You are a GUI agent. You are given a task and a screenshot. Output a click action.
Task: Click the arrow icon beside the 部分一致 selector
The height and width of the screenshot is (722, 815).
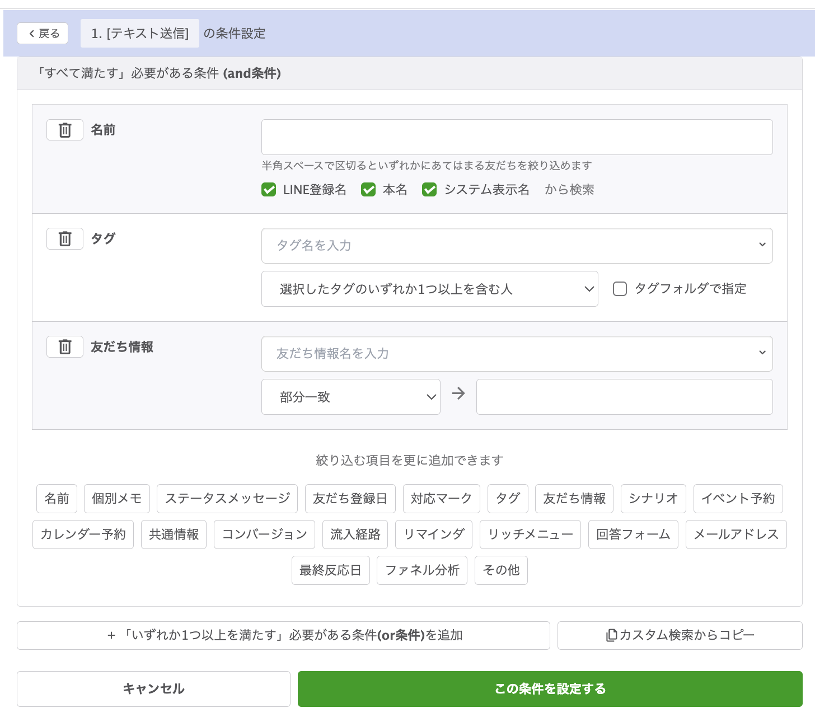458,393
